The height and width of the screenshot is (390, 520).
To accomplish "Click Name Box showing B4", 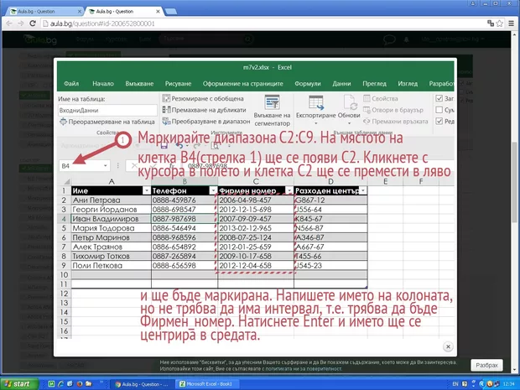I will tap(81, 165).
